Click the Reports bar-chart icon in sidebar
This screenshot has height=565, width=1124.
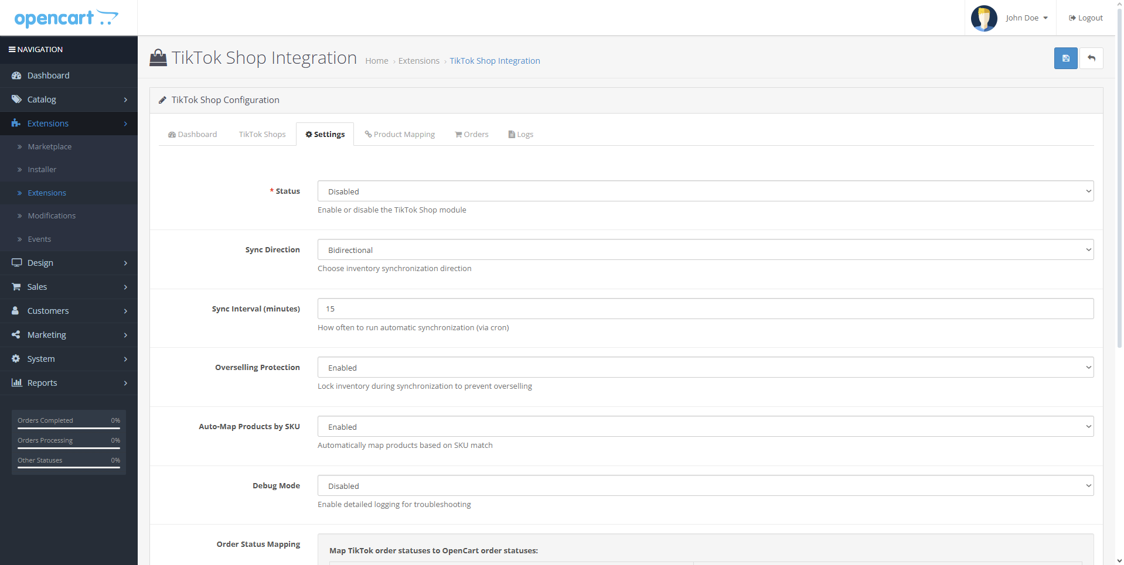click(16, 383)
